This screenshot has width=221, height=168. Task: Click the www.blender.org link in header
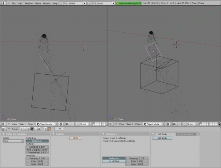coord(129,3)
